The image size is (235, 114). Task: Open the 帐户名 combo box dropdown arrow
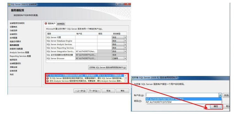point(220,95)
